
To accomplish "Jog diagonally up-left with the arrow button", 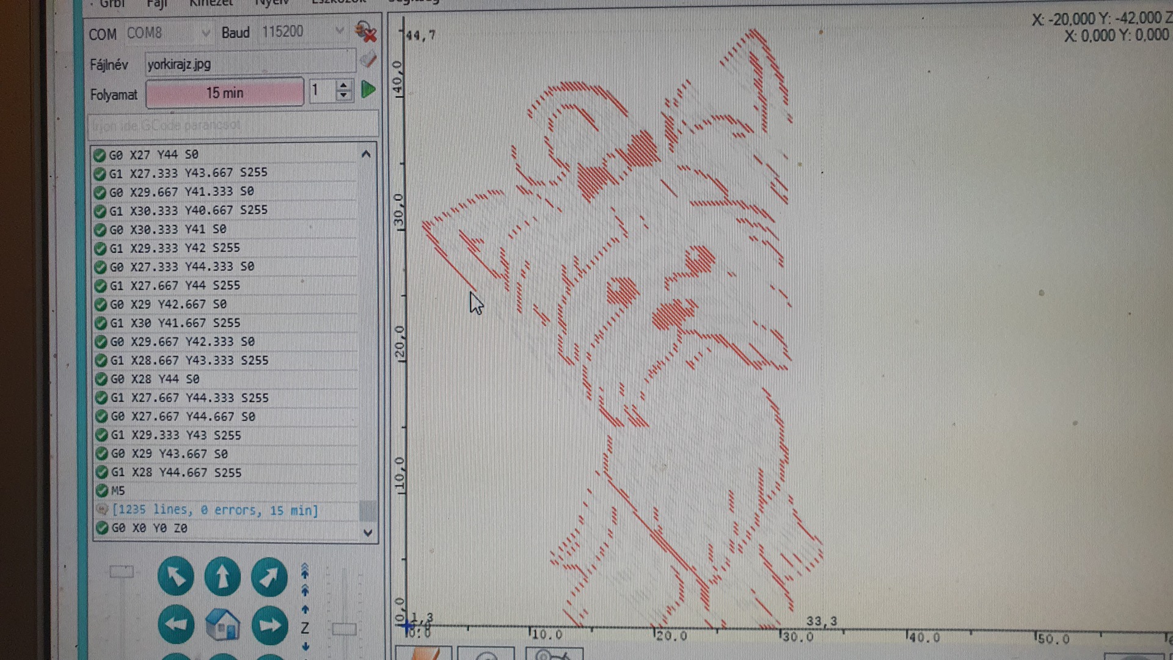I will [x=176, y=576].
